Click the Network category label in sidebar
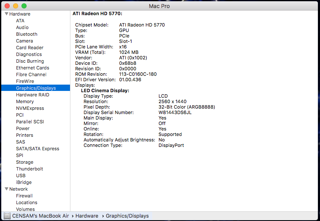 coord(19,189)
